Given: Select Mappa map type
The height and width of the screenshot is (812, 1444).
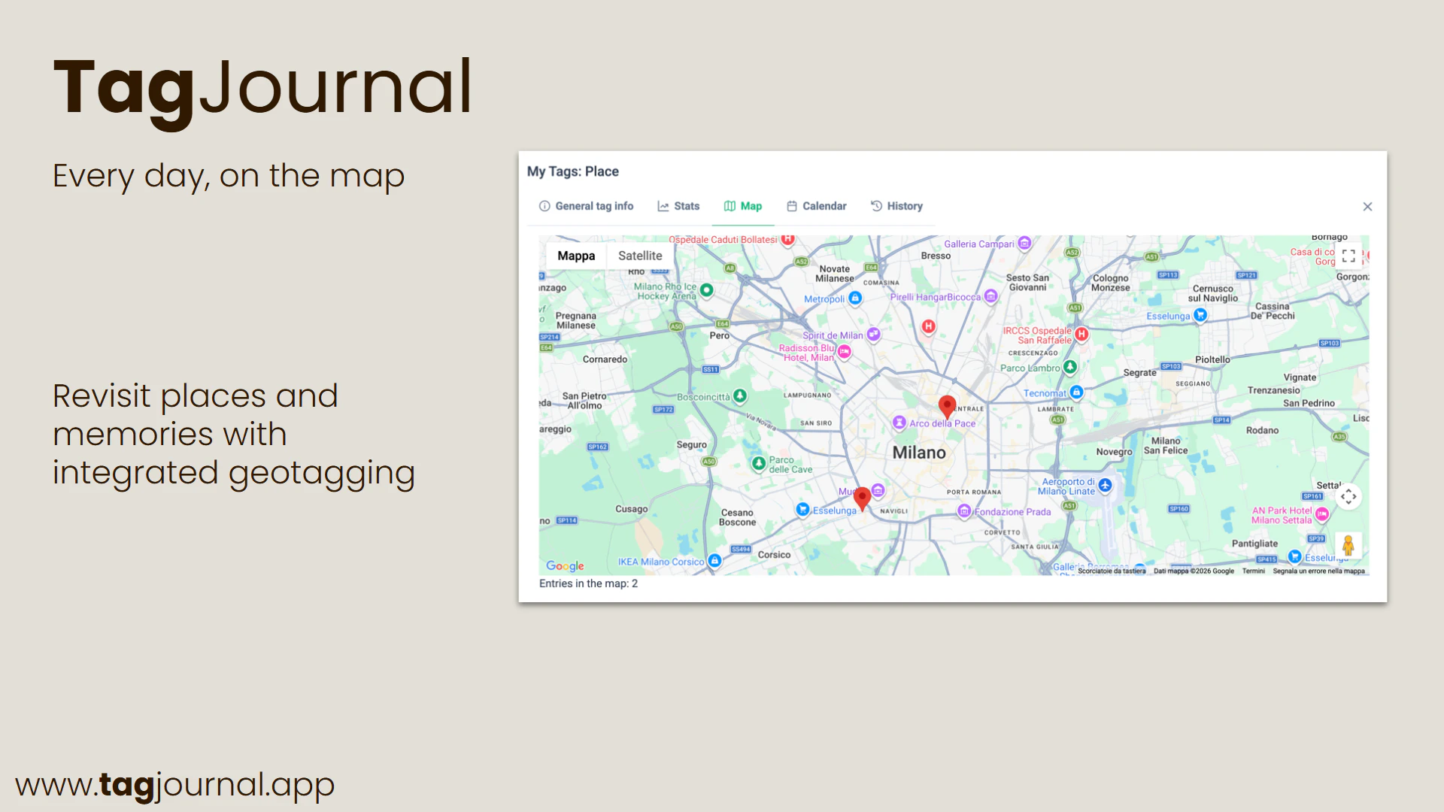Looking at the screenshot, I should click(x=576, y=256).
